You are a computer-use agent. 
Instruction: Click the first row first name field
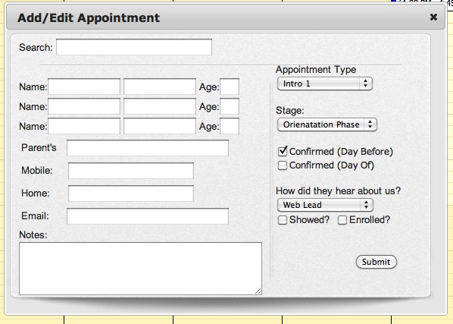tap(84, 87)
